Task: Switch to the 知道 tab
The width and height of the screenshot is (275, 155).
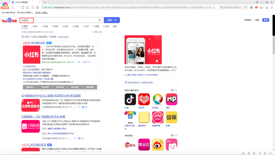Action: [x=75, y=27]
